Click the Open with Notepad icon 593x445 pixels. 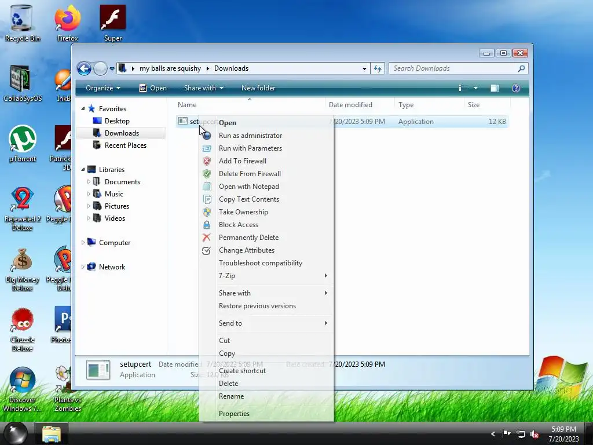click(207, 187)
